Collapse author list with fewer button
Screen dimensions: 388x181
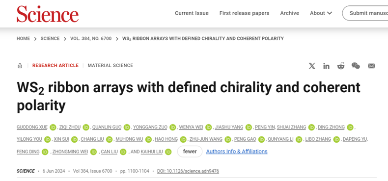[x=190, y=152]
